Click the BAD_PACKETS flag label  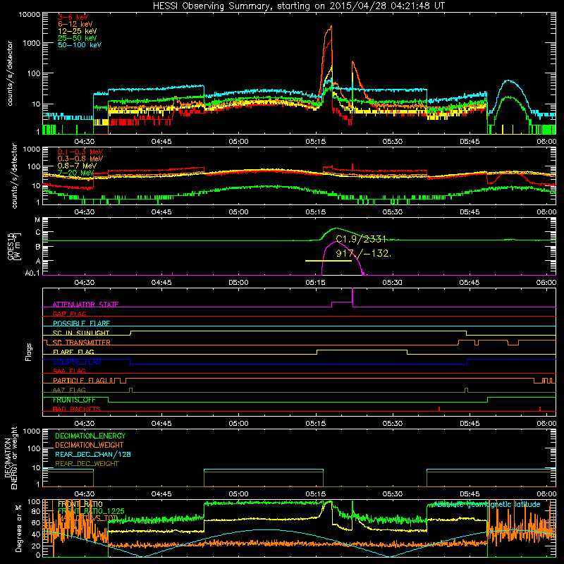(x=77, y=409)
